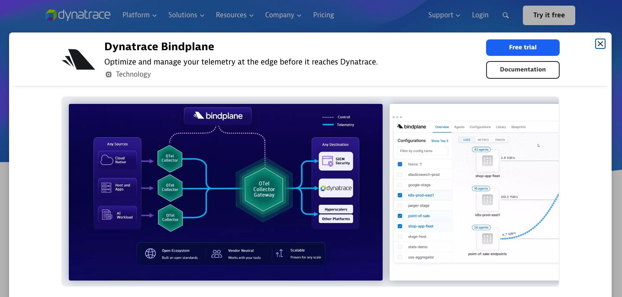This screenshot has width=622, height=297.
Task: Click the Dynatrace Bindplane title
Action: tap(159, 47)
